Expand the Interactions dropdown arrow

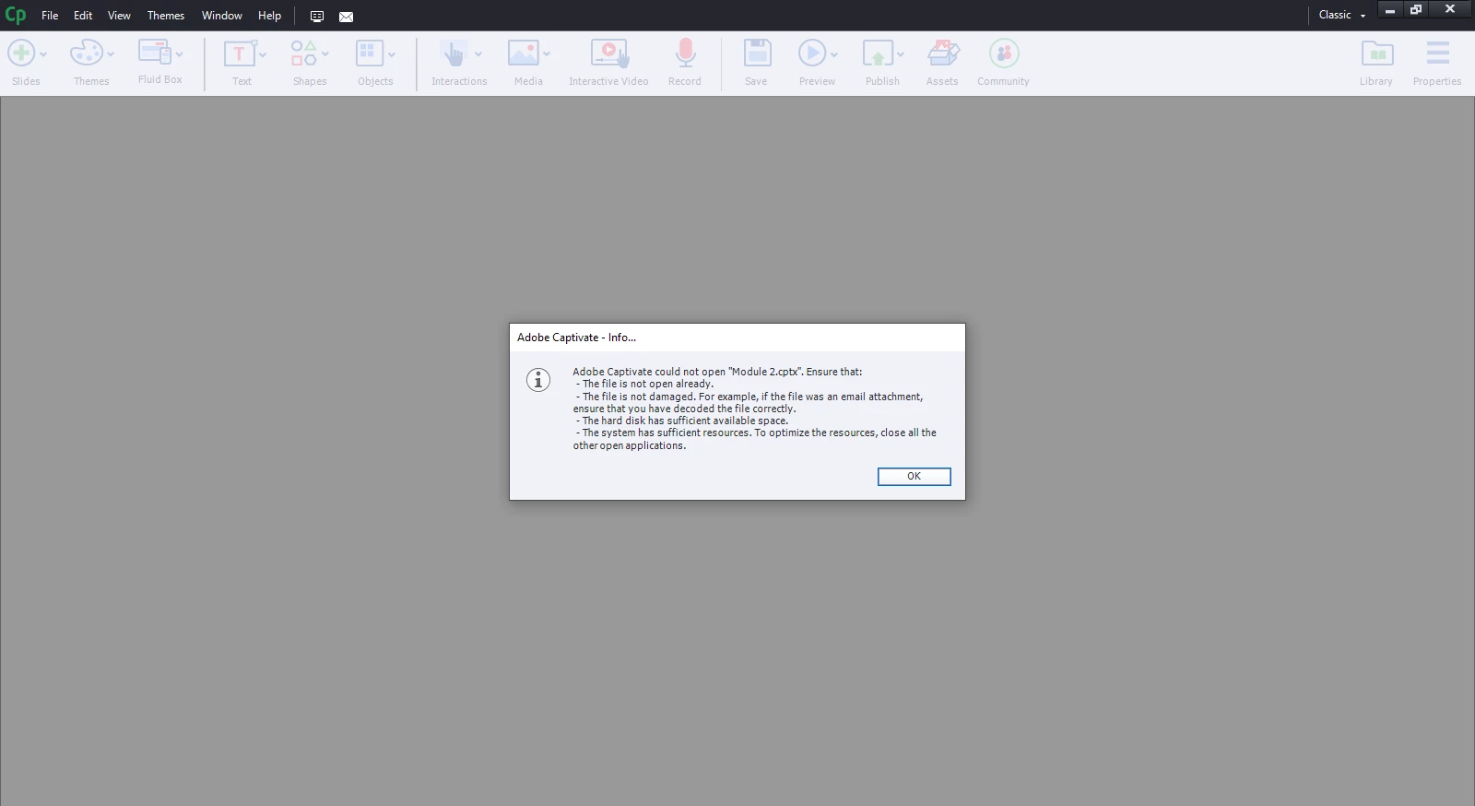click(478, 54)
